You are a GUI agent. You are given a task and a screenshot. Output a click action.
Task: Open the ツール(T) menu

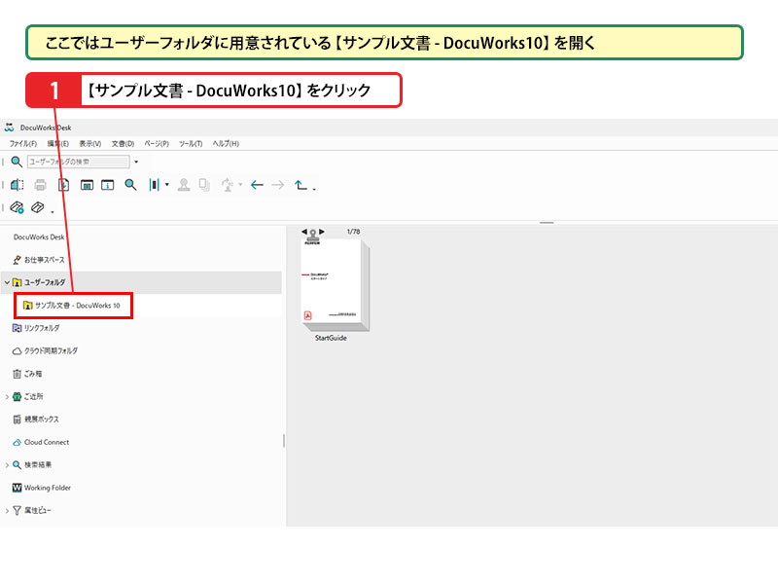click(191, 143)
